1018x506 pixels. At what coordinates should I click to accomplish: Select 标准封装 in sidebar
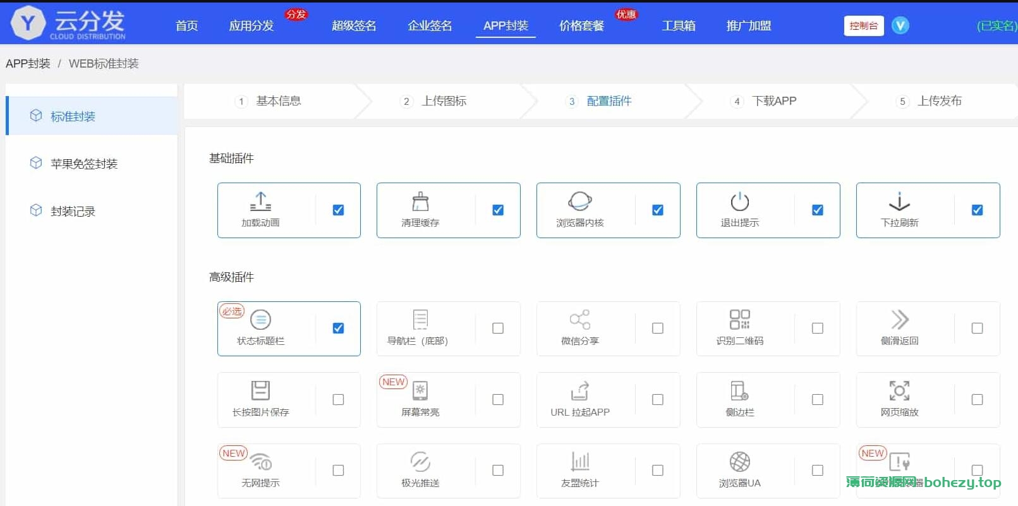coord(92,116)
